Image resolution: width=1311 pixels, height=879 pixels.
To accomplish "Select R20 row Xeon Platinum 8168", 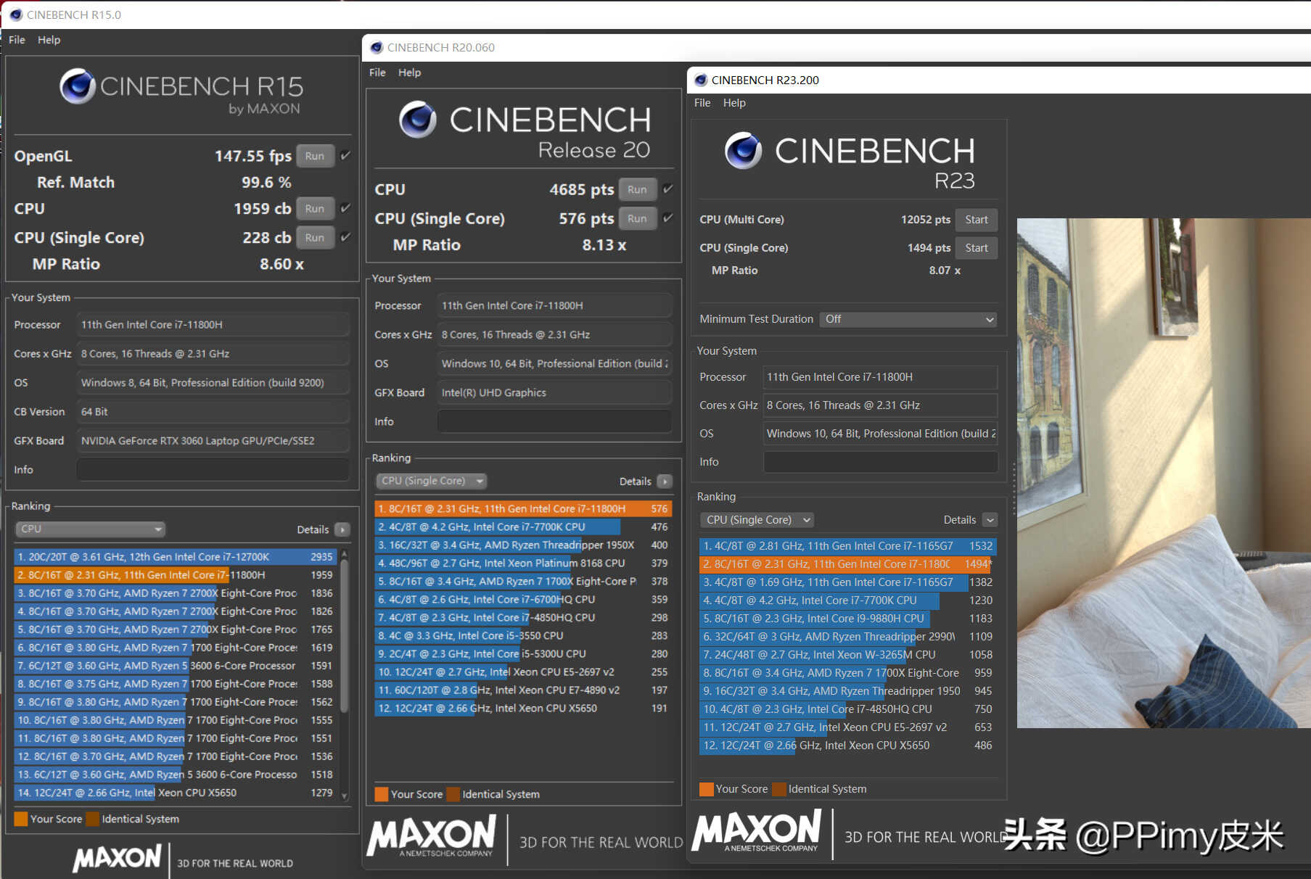I will click(523, 564).
